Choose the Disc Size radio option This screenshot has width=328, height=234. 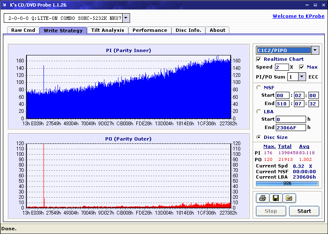point(259,137)
